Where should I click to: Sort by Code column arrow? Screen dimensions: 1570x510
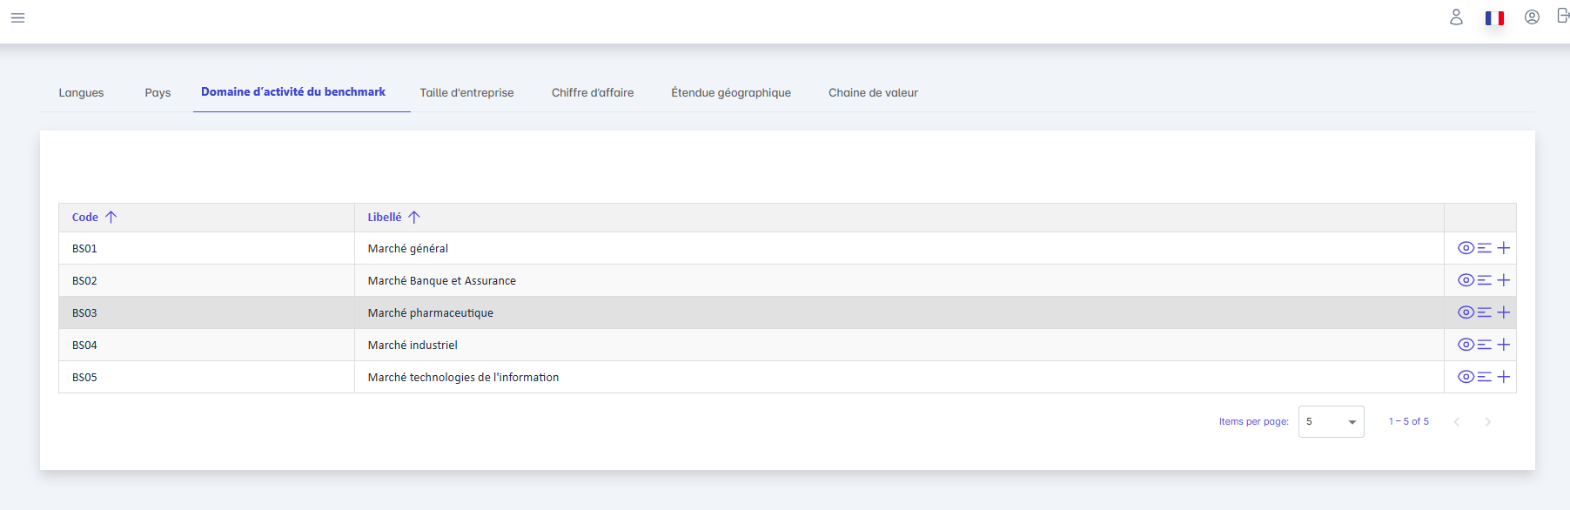click(x=111, y=218)
